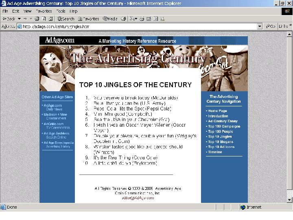Viewport: 293px width, 220px height.
Task: Click the Done status page icon
Action: (x=3, y=207)
